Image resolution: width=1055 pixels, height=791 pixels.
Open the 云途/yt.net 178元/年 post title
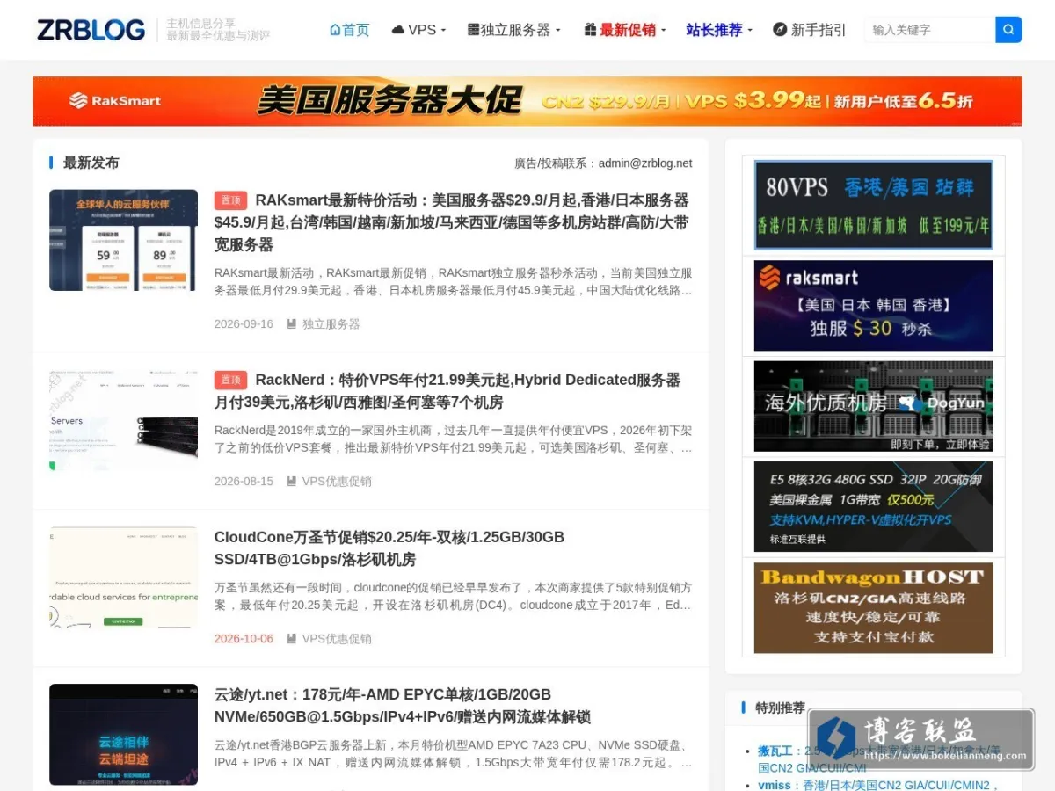coord(403,706)
